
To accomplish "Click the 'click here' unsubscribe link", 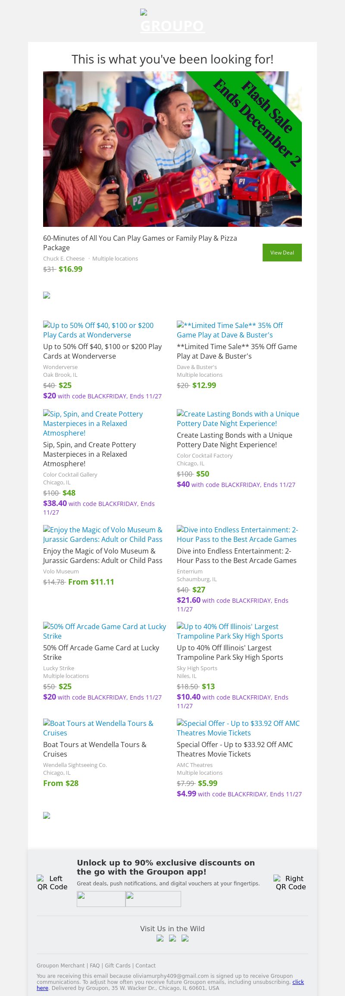I will tap(298, 982).
